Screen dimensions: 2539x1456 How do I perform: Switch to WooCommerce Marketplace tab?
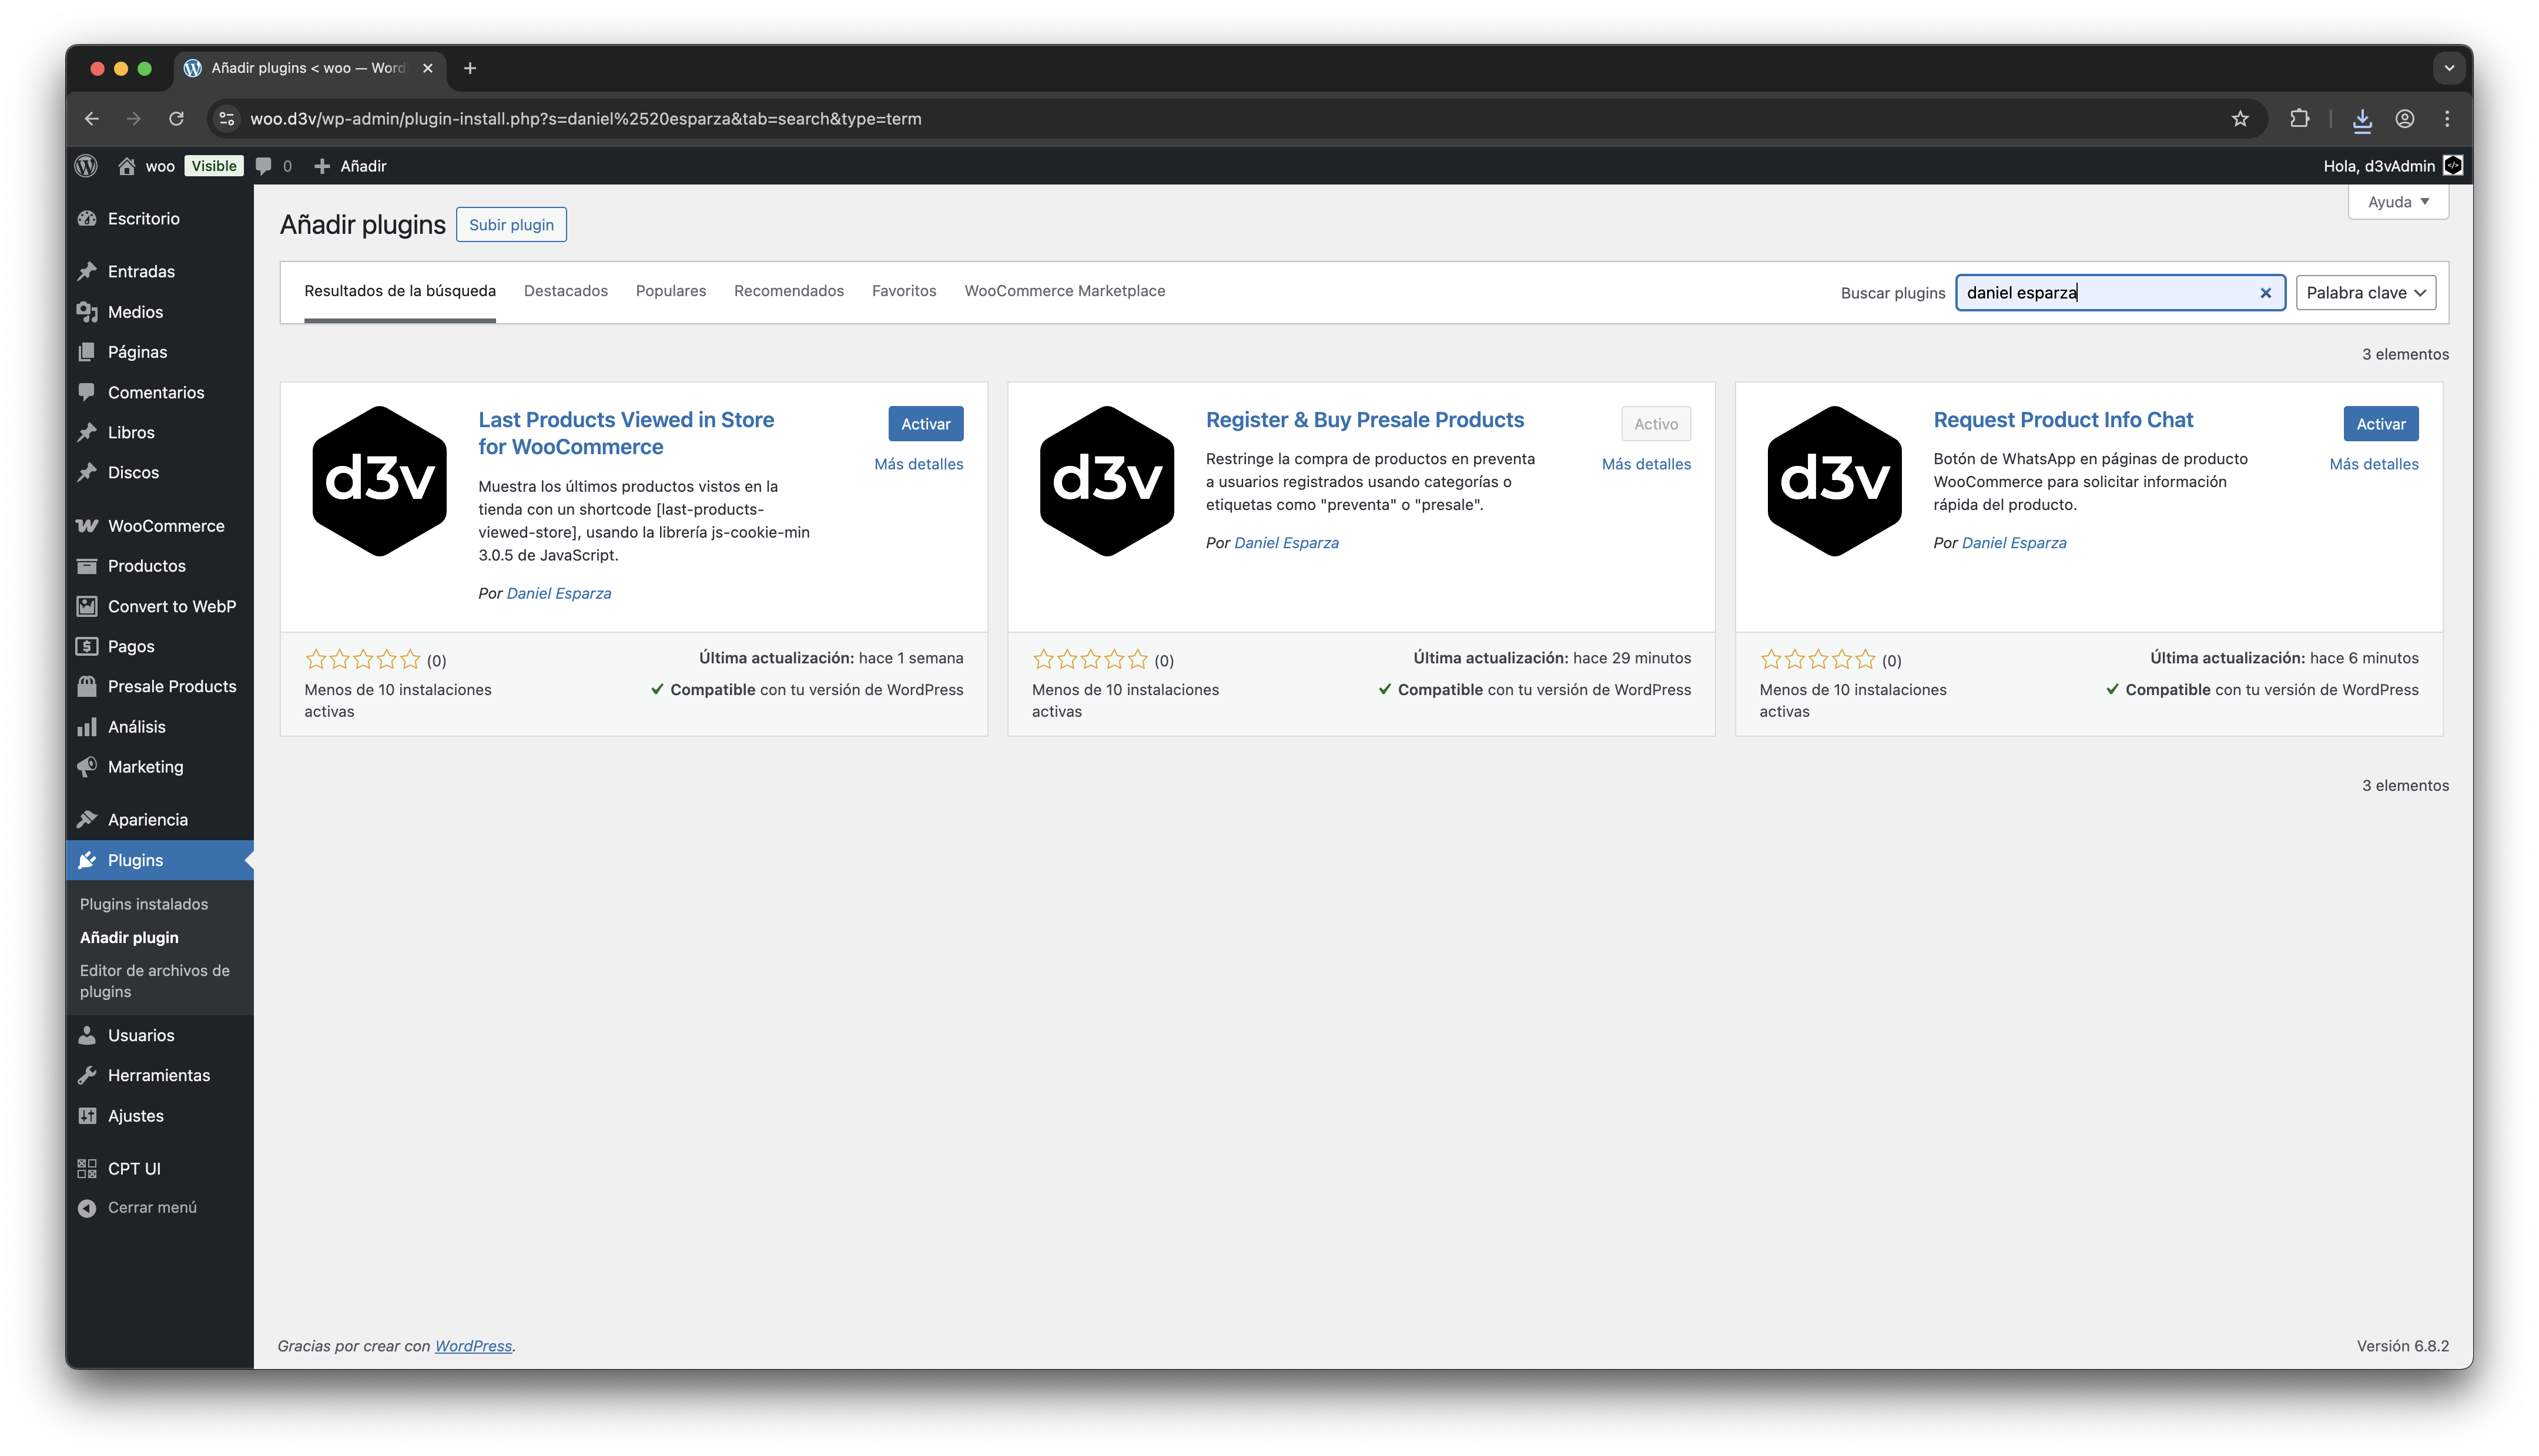[1065, 291]
